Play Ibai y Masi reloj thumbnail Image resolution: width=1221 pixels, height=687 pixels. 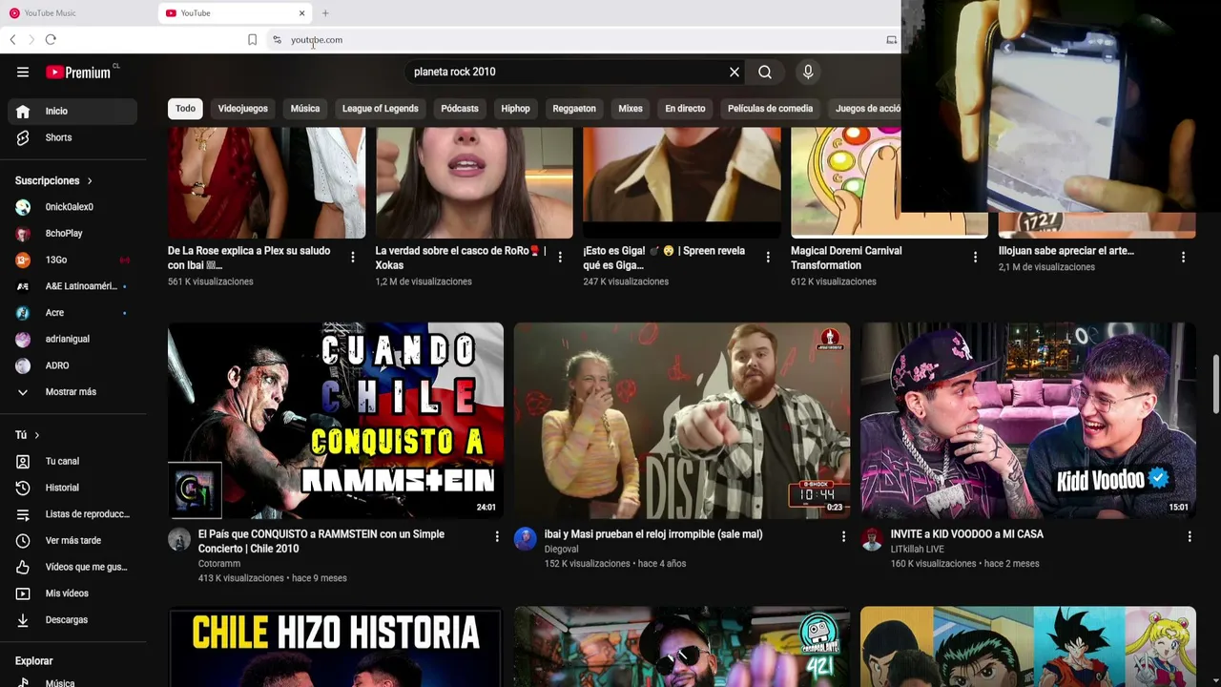pos(682,421)
